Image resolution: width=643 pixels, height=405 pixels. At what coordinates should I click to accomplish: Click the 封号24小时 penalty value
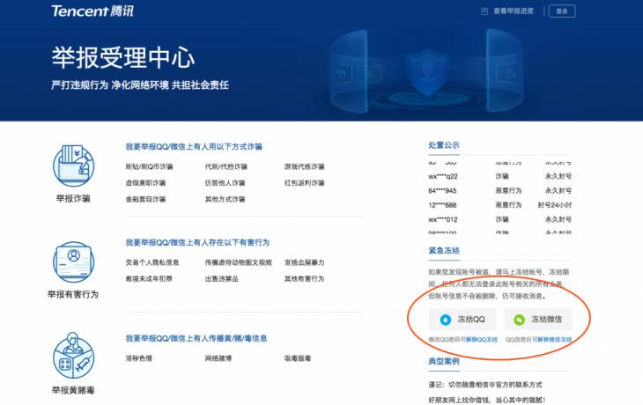click(x=555, y=205)
